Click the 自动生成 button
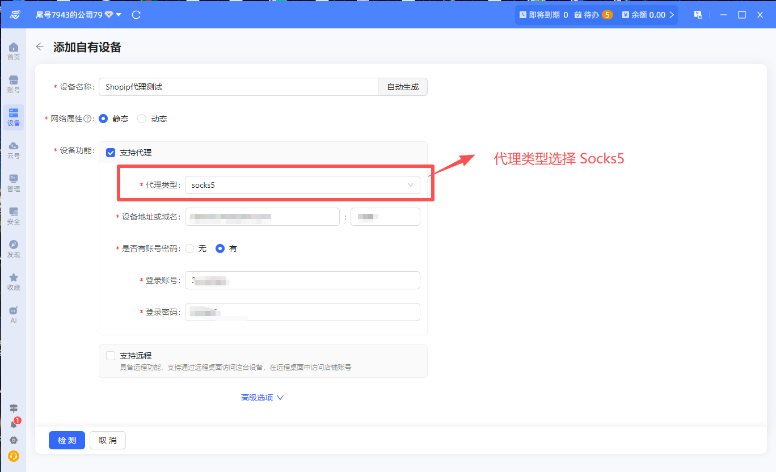 (x=403, y=87)
